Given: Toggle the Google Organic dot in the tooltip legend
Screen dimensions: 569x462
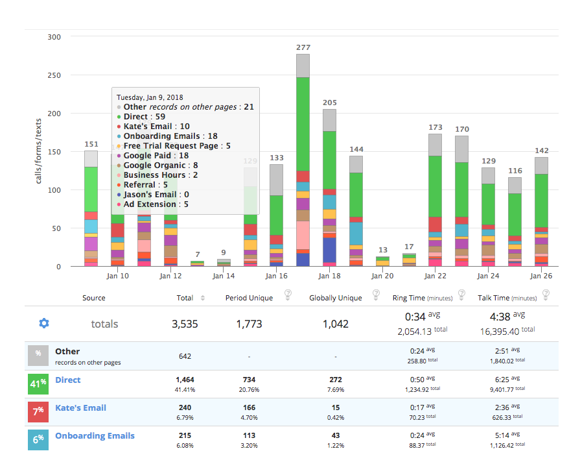Looking at the screenshot, I should tap(119, 165).
